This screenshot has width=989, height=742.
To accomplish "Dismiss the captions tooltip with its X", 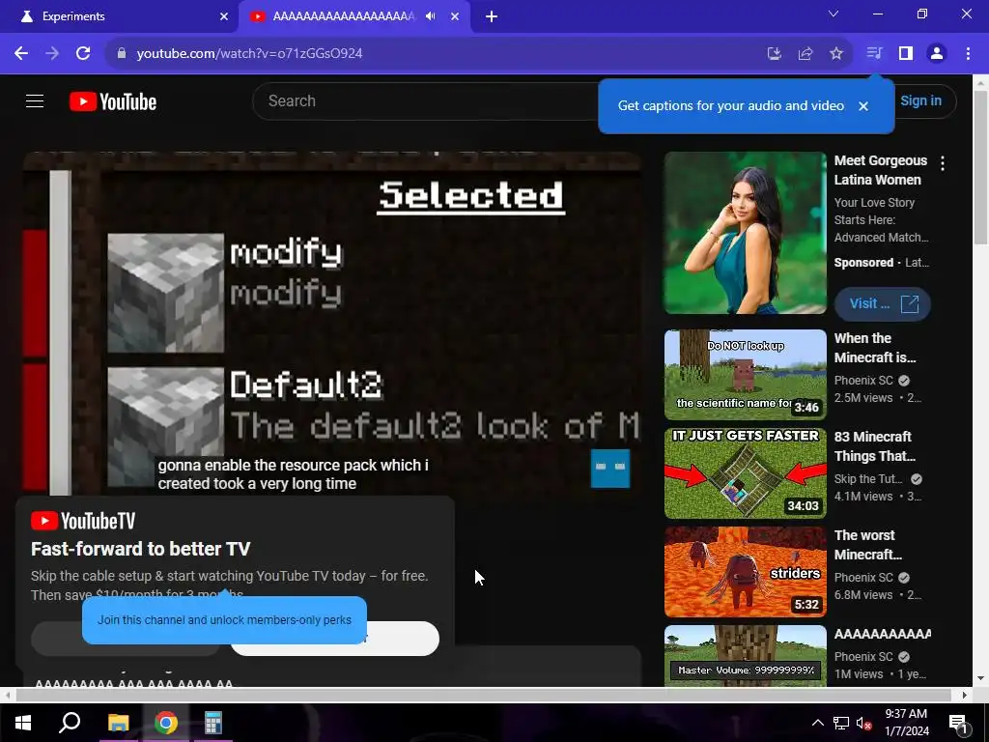I will tap(863, 106).
